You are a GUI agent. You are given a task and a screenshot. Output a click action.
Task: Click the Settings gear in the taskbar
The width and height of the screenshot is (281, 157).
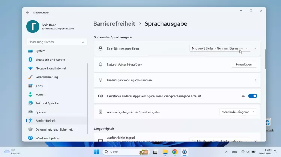tap(184, 152)
